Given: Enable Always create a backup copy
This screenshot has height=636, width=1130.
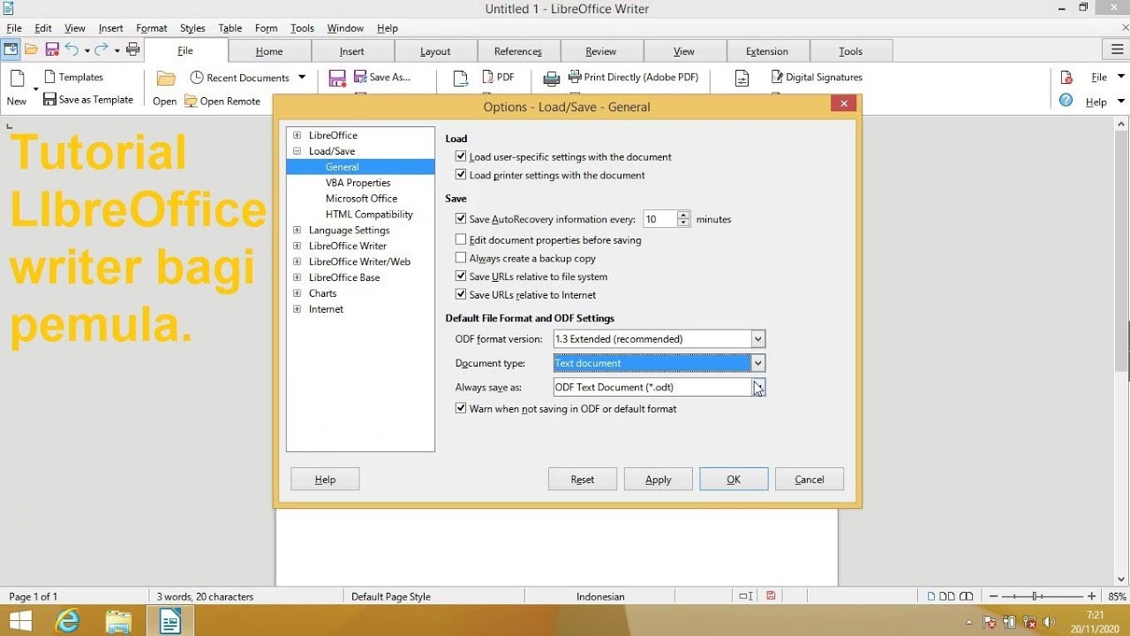Looking at the screenshot, I should [461, 258].
